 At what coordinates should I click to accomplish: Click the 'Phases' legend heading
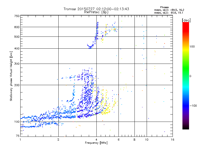point(164,7)
